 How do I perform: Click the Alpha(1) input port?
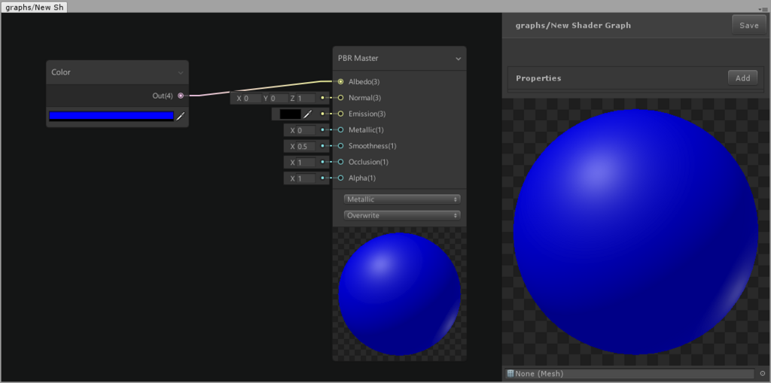[341, 178]
